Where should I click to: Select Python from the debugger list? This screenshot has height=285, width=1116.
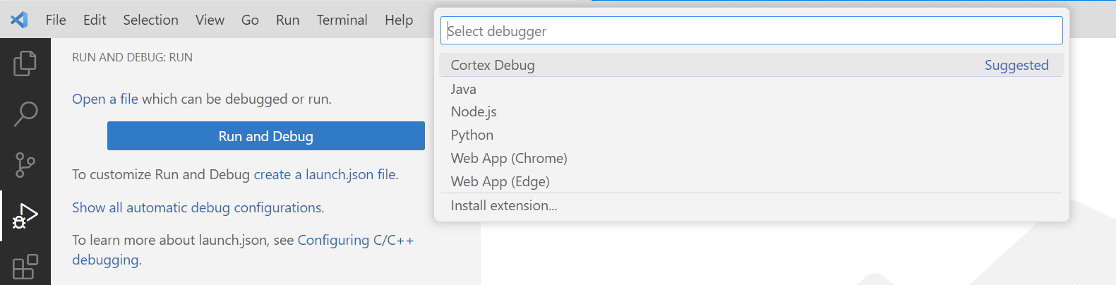click(472, 135)
